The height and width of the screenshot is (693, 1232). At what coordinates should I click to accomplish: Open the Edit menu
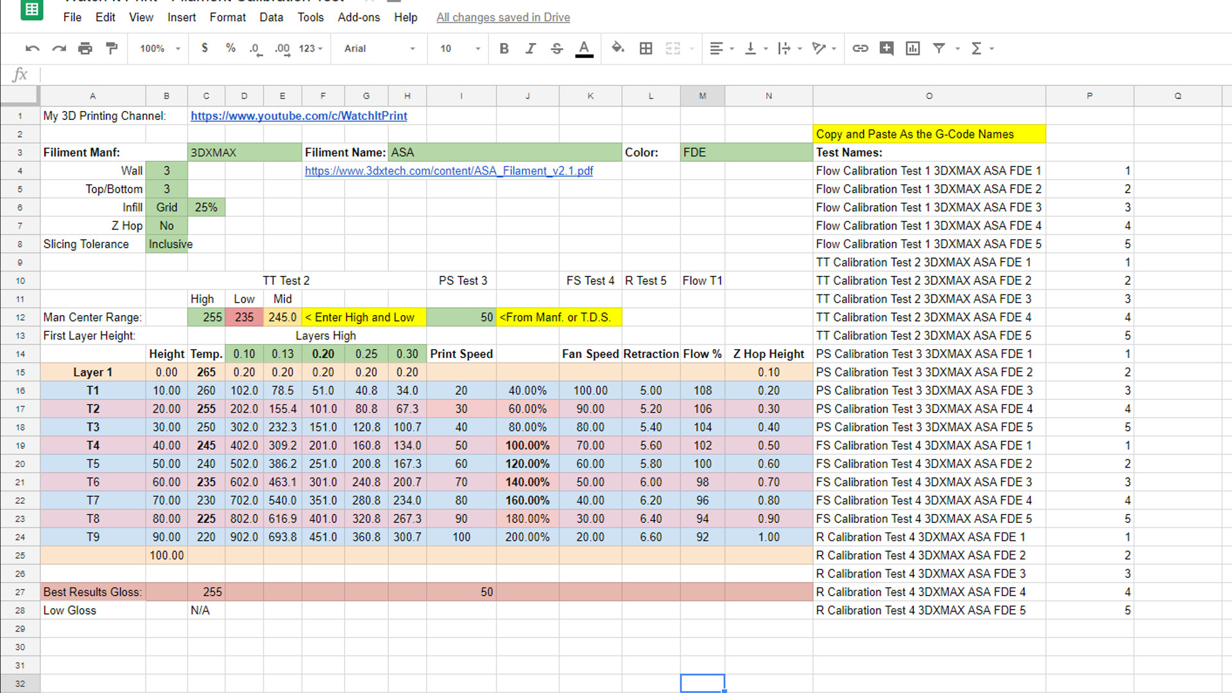pos(105,17)
